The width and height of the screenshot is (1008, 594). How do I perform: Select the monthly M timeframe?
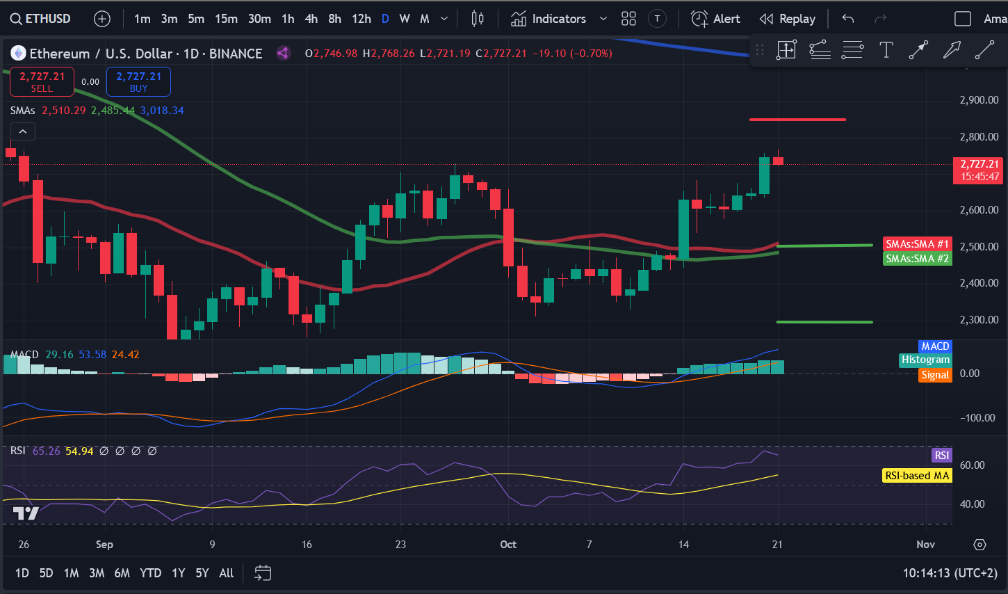click(425, 19)
